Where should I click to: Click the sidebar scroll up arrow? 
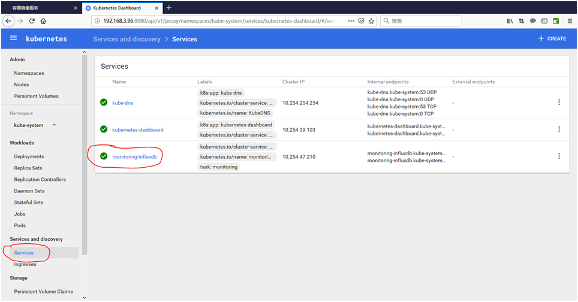tap(85, 52)
